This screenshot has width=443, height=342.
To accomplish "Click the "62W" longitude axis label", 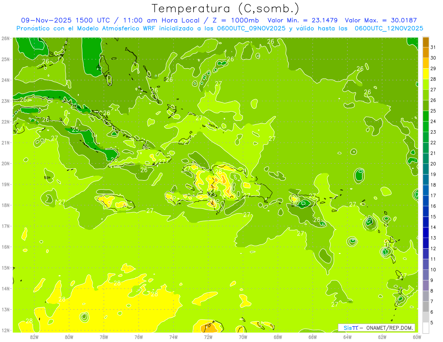I will [x=382, y=337].
